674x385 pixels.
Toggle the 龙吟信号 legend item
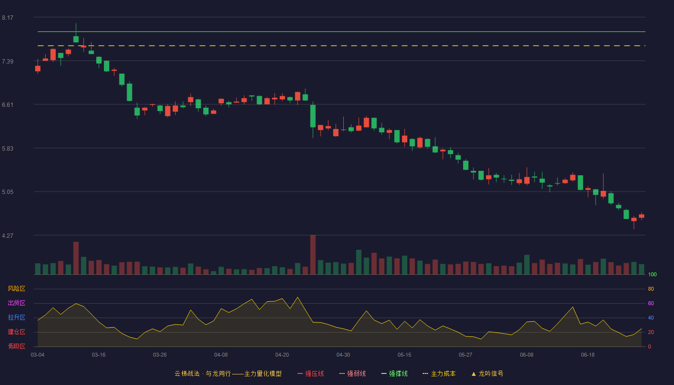pos(487,373)
